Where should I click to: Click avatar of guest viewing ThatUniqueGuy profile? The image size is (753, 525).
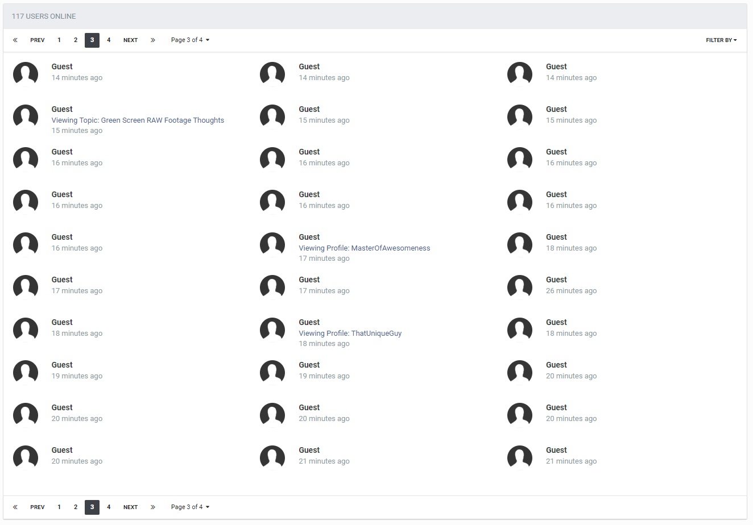(272, 330)
